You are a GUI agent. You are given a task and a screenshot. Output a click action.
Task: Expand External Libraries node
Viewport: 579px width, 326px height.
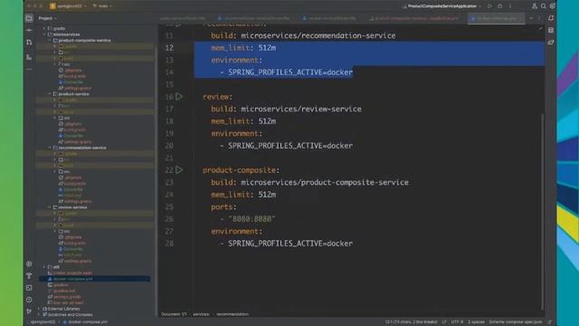click(39, 309)
